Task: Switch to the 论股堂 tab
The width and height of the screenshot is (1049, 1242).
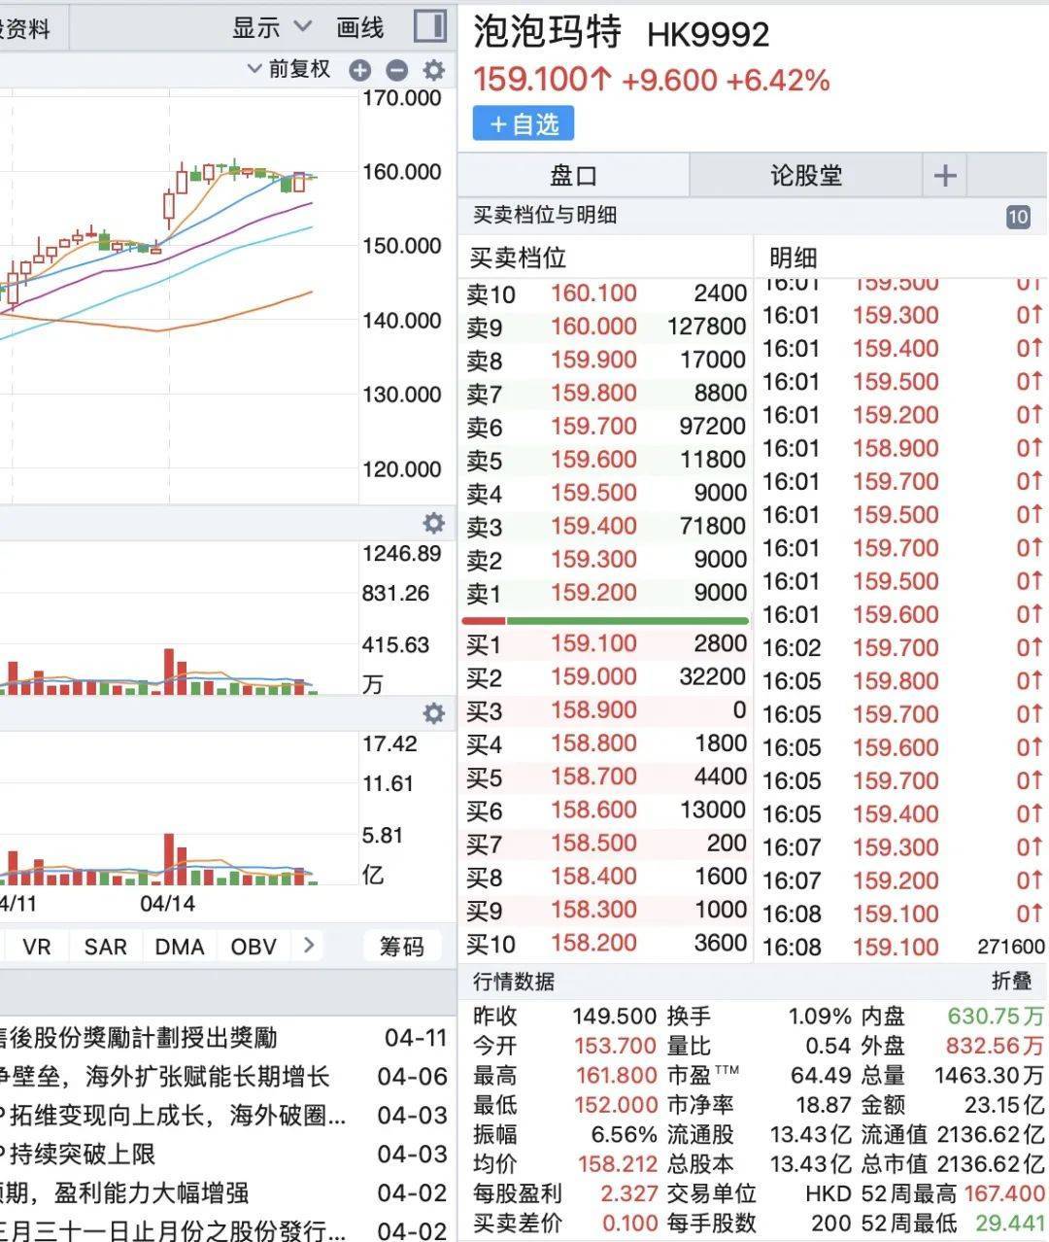Action: (805, 176)
